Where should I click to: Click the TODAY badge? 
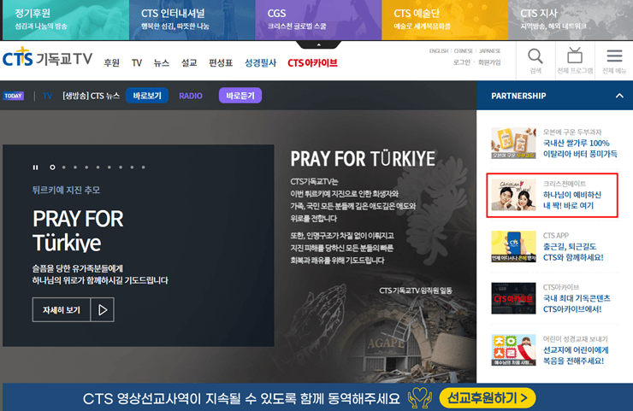click(x=14, y=96)
